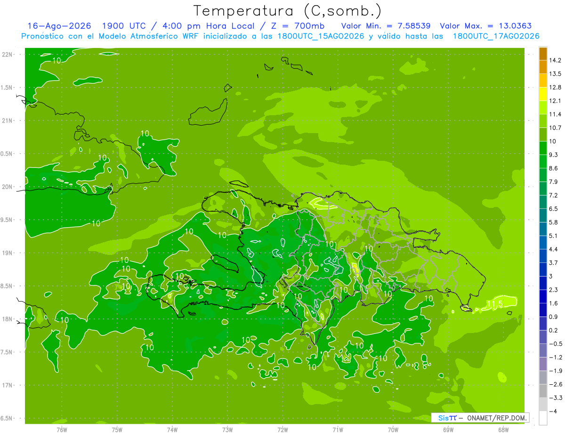Click the "1.5N" latitude axis label
Image resolution: width=565 pixels, height=436 pixels.
tap(8, 87)
